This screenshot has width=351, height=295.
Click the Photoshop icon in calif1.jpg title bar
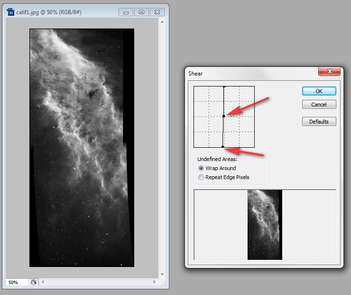tap(11, 12)
